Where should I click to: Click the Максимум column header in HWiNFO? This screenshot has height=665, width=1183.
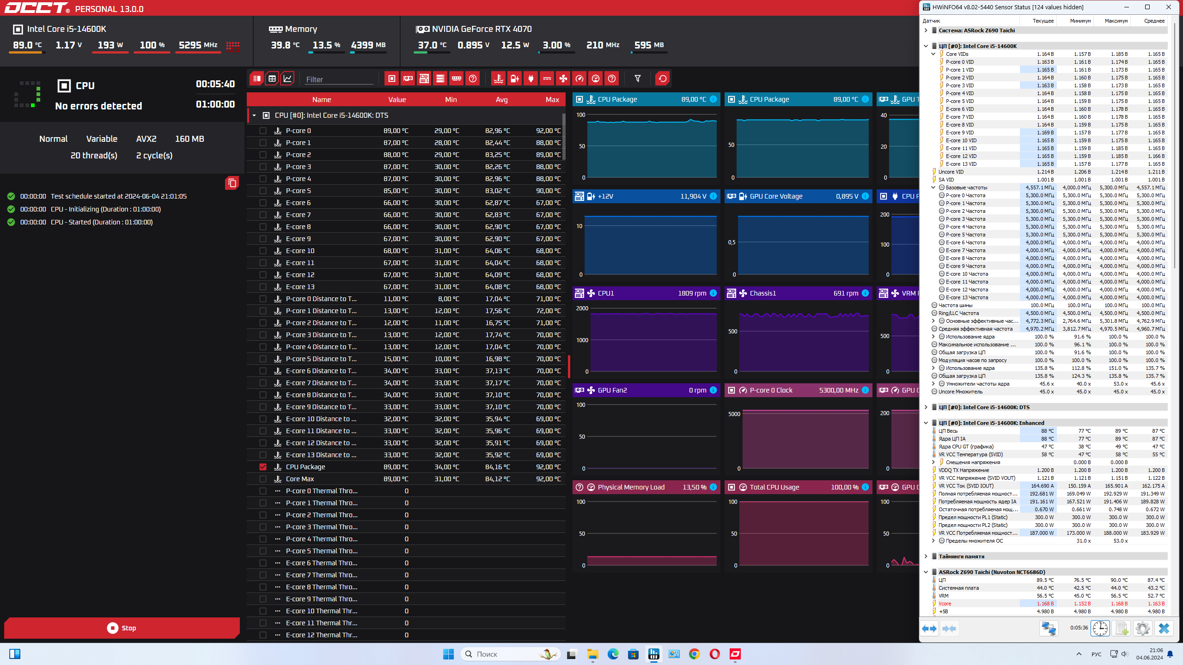tap(1116, 21)
